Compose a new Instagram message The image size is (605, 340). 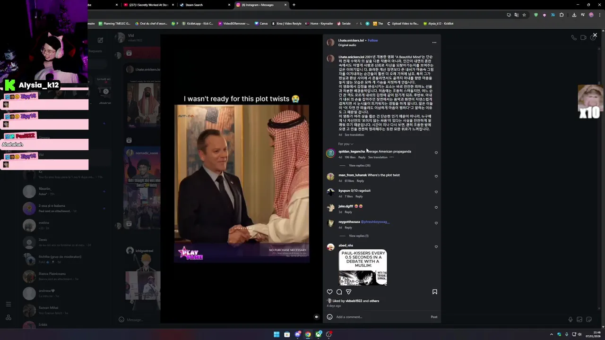coord(100,40)
